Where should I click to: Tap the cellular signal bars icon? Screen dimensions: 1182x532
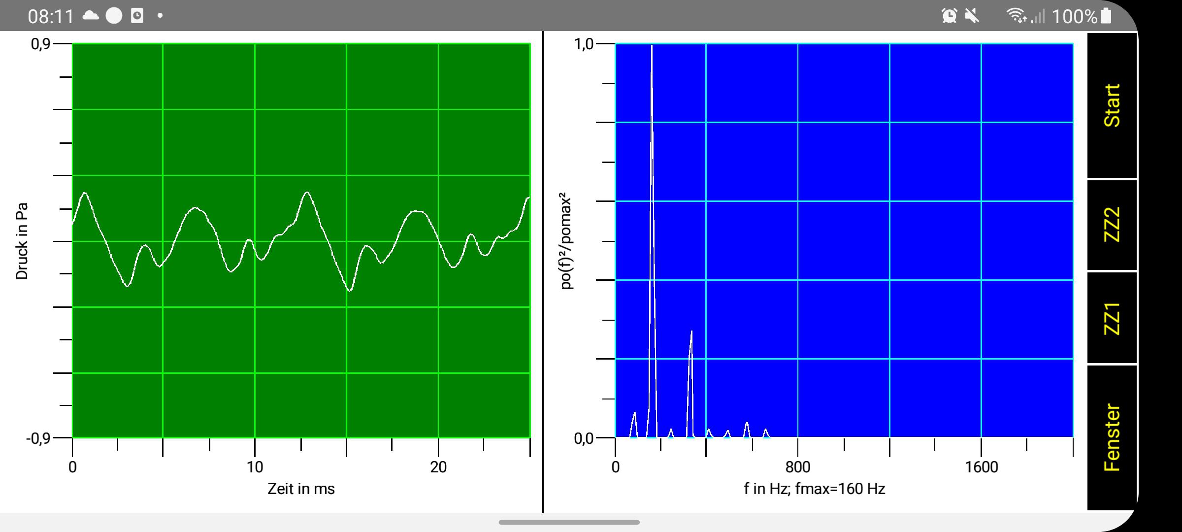1038,17
